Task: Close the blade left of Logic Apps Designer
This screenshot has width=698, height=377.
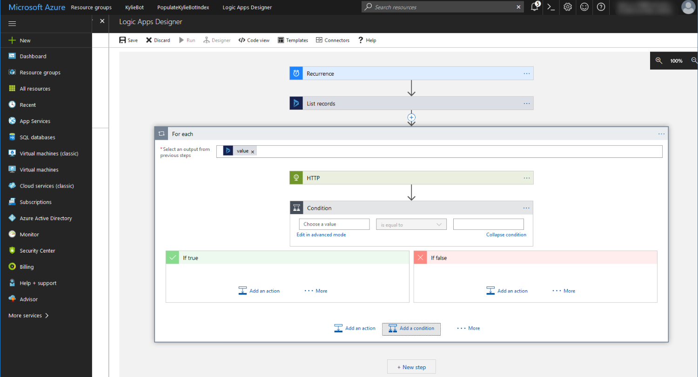Action: 102,21
